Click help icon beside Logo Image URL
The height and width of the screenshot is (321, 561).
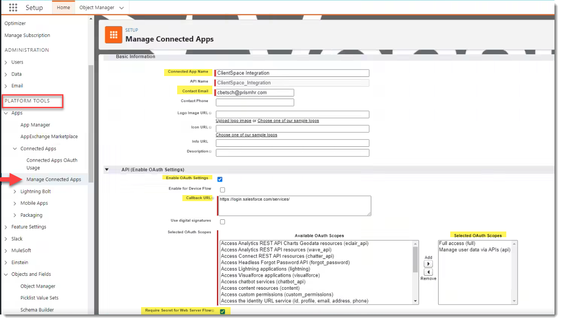pos(210,113)
